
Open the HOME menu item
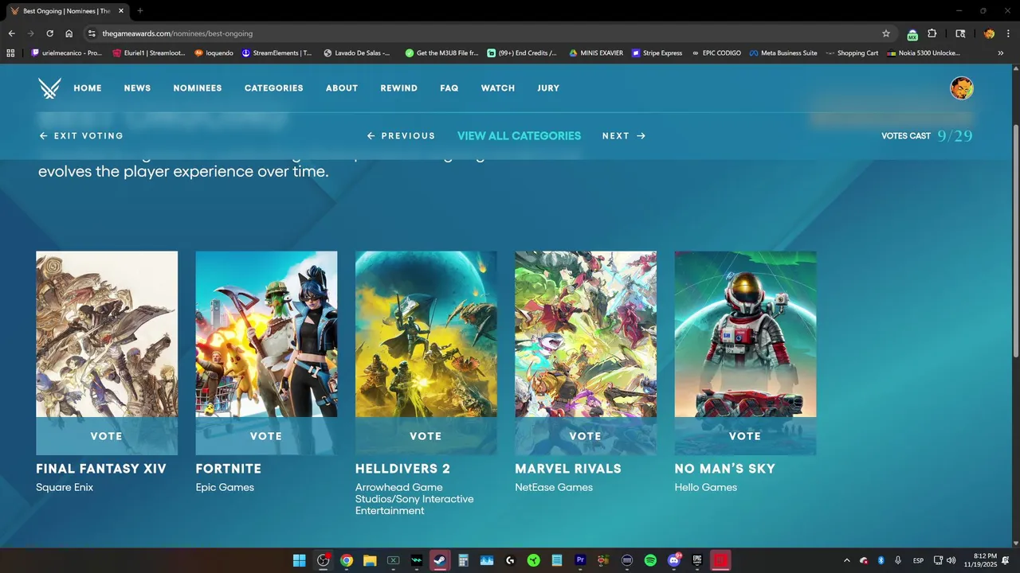pos(88,88)
